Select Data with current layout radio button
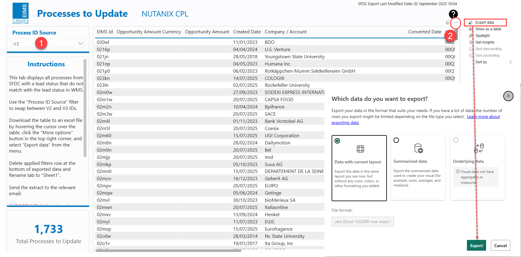The height and width of the screenshot is (257, 521). click(337, 141)
